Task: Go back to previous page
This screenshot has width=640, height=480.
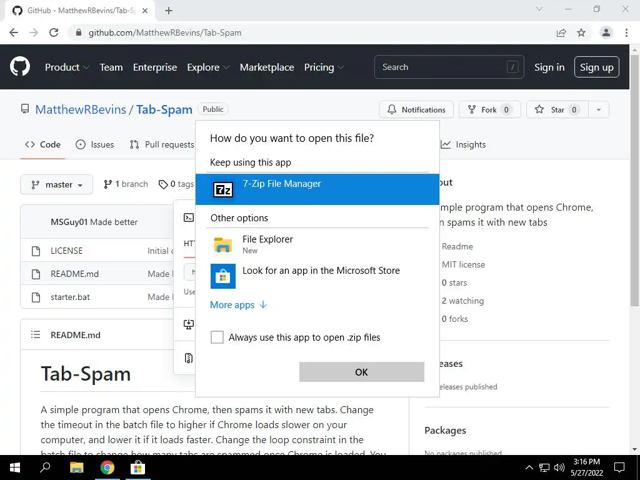Action: click(14, 32)
